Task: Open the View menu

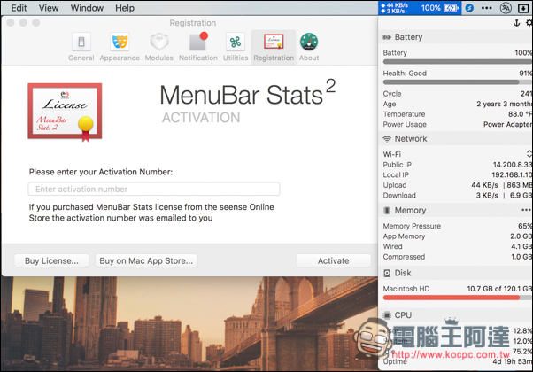Action: tap(49, 8)
